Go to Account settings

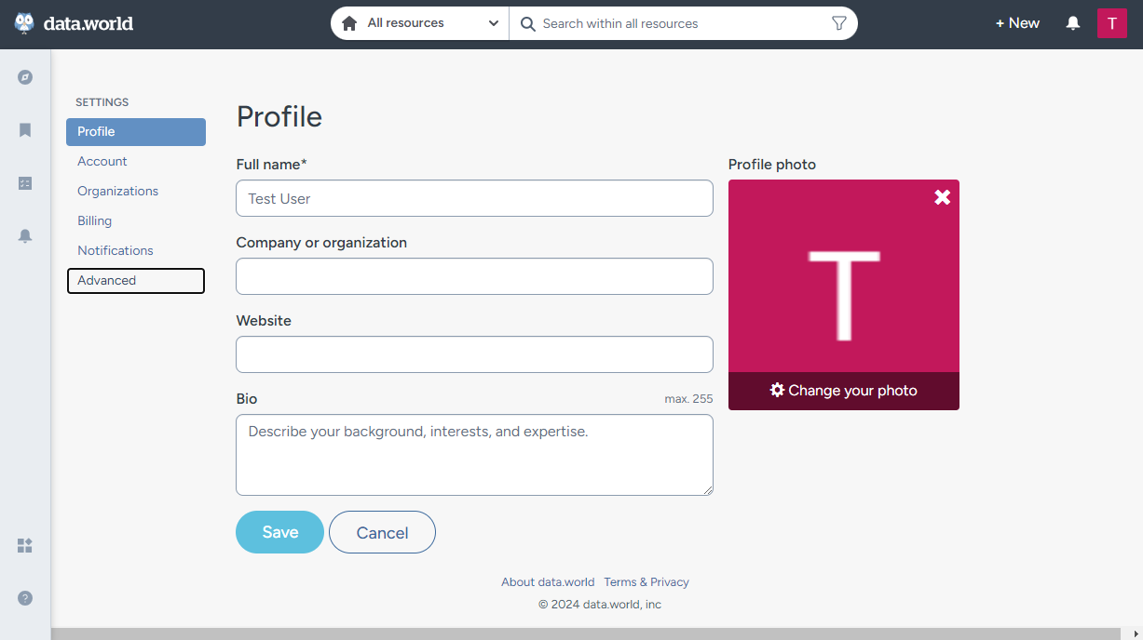coord(102,161)
